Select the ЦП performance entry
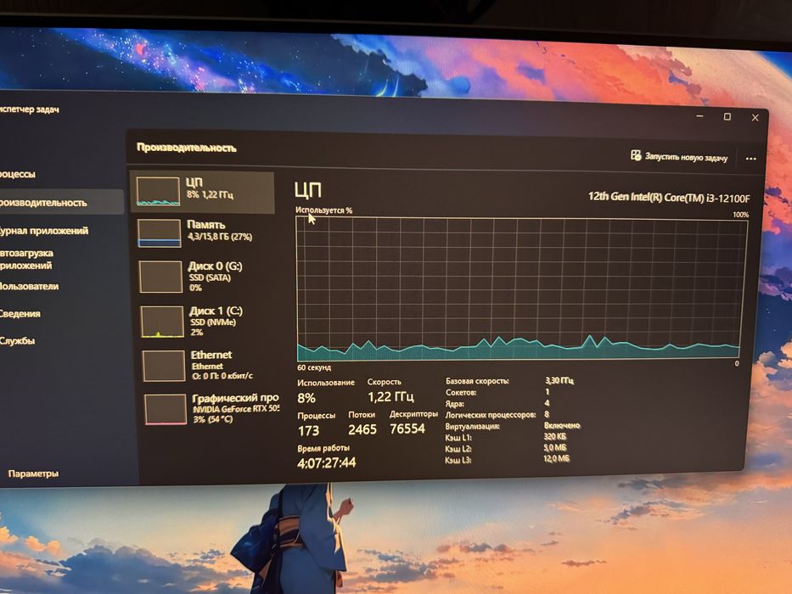 tap(203, 191)
